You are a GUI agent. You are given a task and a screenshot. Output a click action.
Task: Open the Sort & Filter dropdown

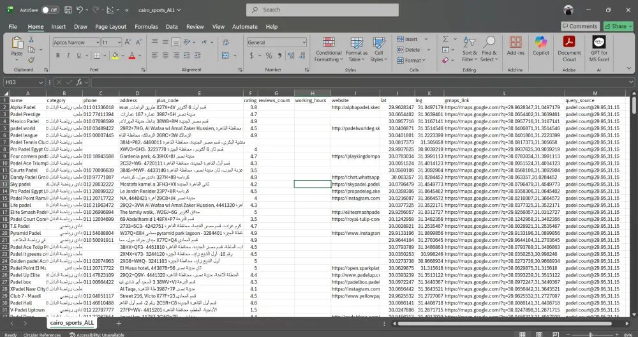coord(469,49)
